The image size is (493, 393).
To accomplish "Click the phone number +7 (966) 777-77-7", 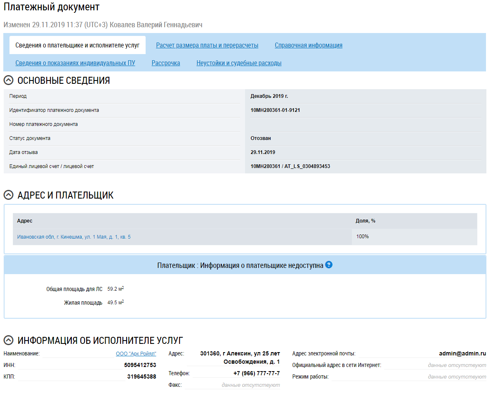I will [257, 374].
